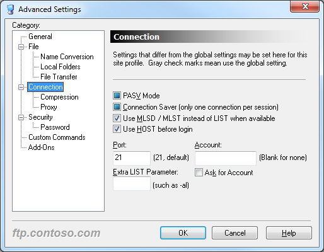Open the Proxy settings category
The height and width of the screenshot is (252, 324).
(x=49, y=107)
